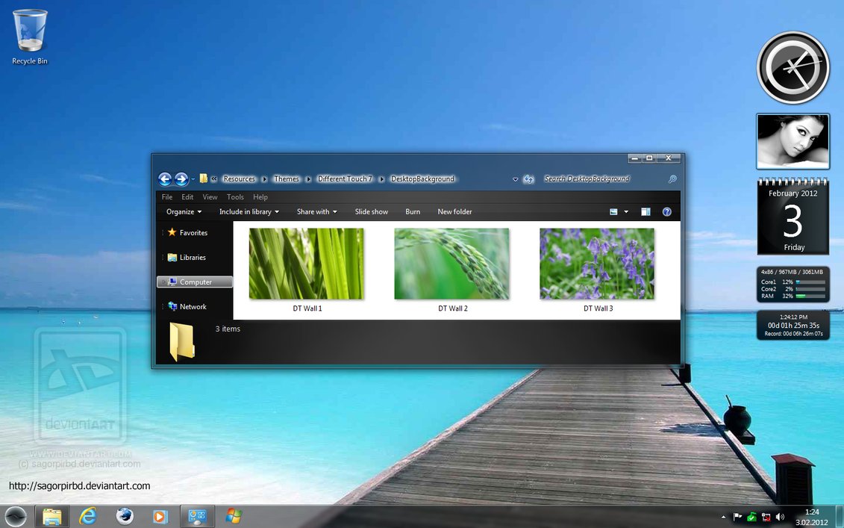
Task: Click the Slide show button
Action: coord(371,212)
